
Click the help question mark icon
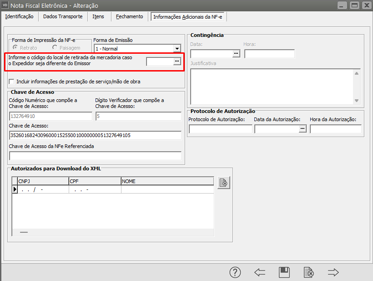coord(235,272)
